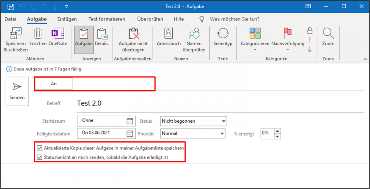The width and height of the screenshot is (370, 189).
Task: Decrease % erledigt with down arrow
Action: [278, 136]
